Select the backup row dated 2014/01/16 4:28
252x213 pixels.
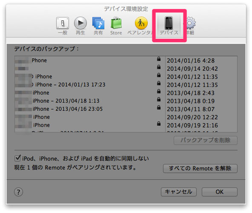pyautogui.click(x=126, y=60)
